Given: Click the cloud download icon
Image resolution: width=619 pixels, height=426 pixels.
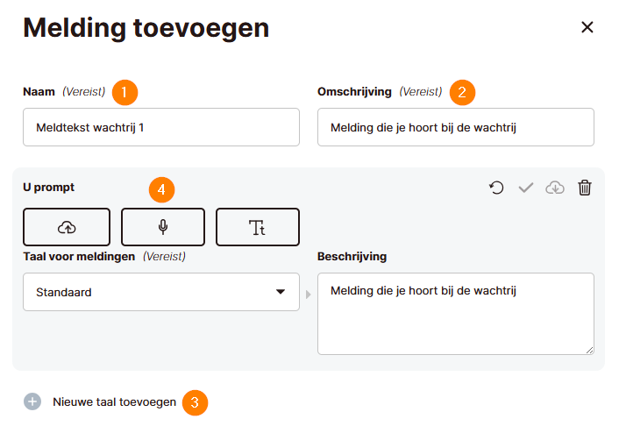Looking at the screenshot, I should pyautogui.click(x=555, y=188).
